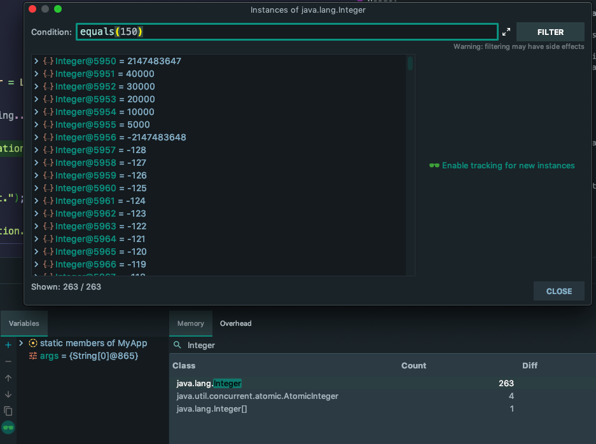Click the static members target icon

pyautogui.click(x=33, y=343)
